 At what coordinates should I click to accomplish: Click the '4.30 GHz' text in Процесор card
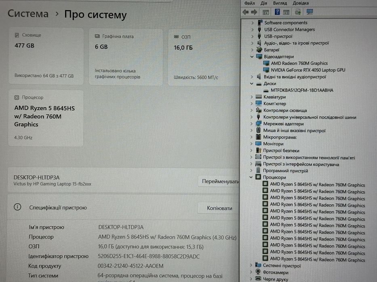click(x=23, y=138)
